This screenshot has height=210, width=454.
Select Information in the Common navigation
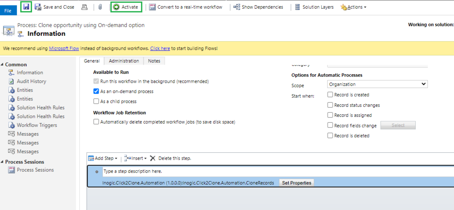tap(30, 72)
